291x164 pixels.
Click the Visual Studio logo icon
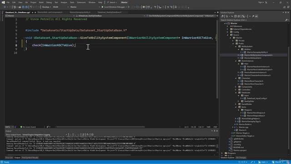click(x=3, y=2)
